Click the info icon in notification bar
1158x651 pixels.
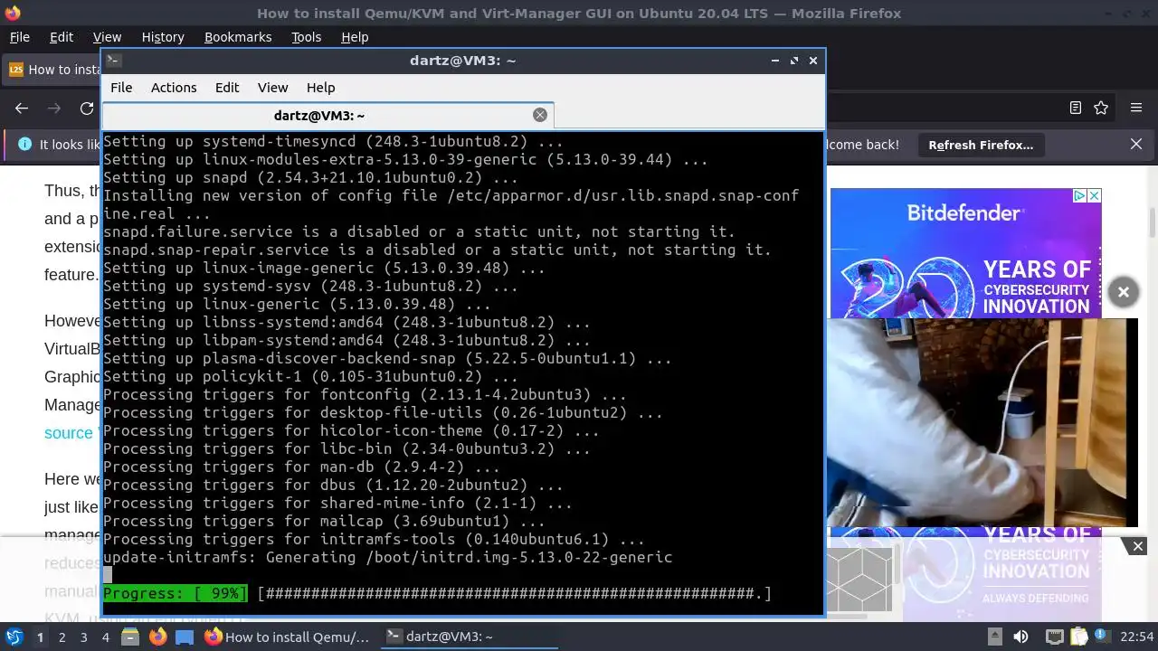24,145
